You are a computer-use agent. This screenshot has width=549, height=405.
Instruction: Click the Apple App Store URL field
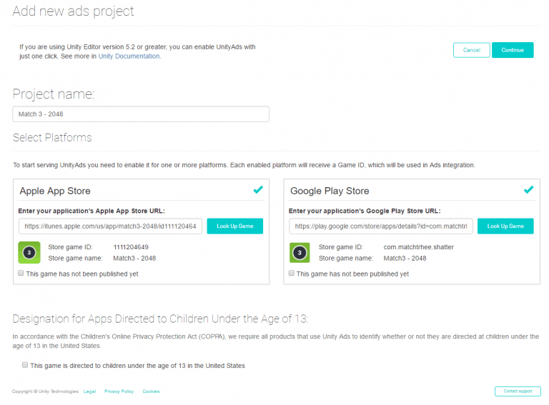click(110, 226)
